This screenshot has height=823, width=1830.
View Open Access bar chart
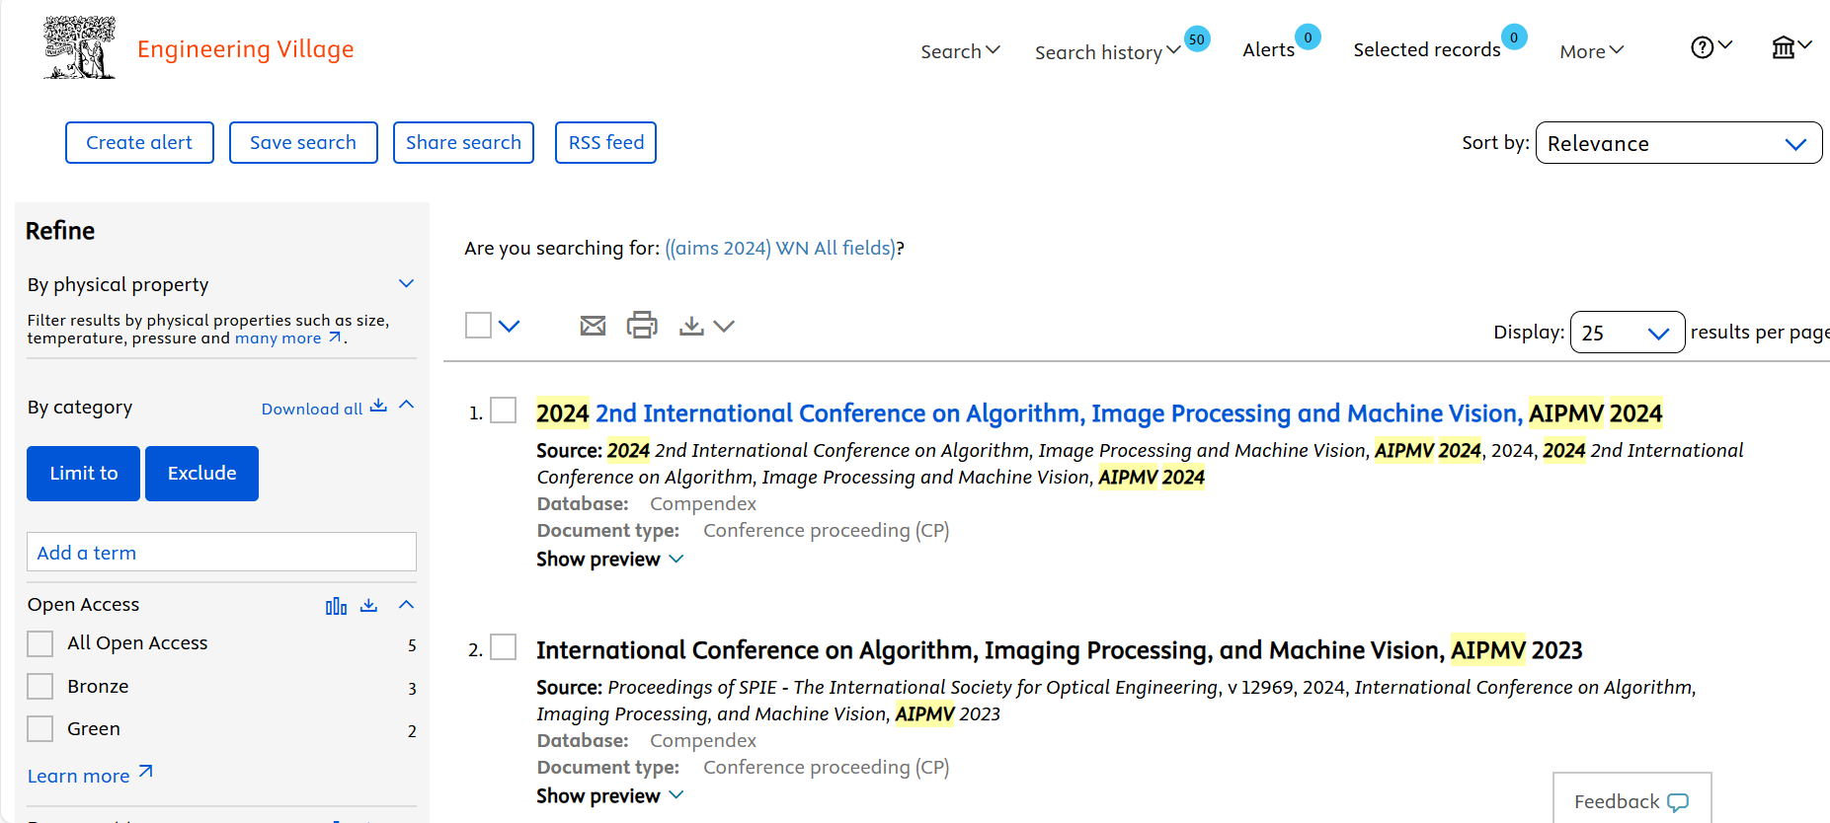pyautogui.click(x=336, y=606)
